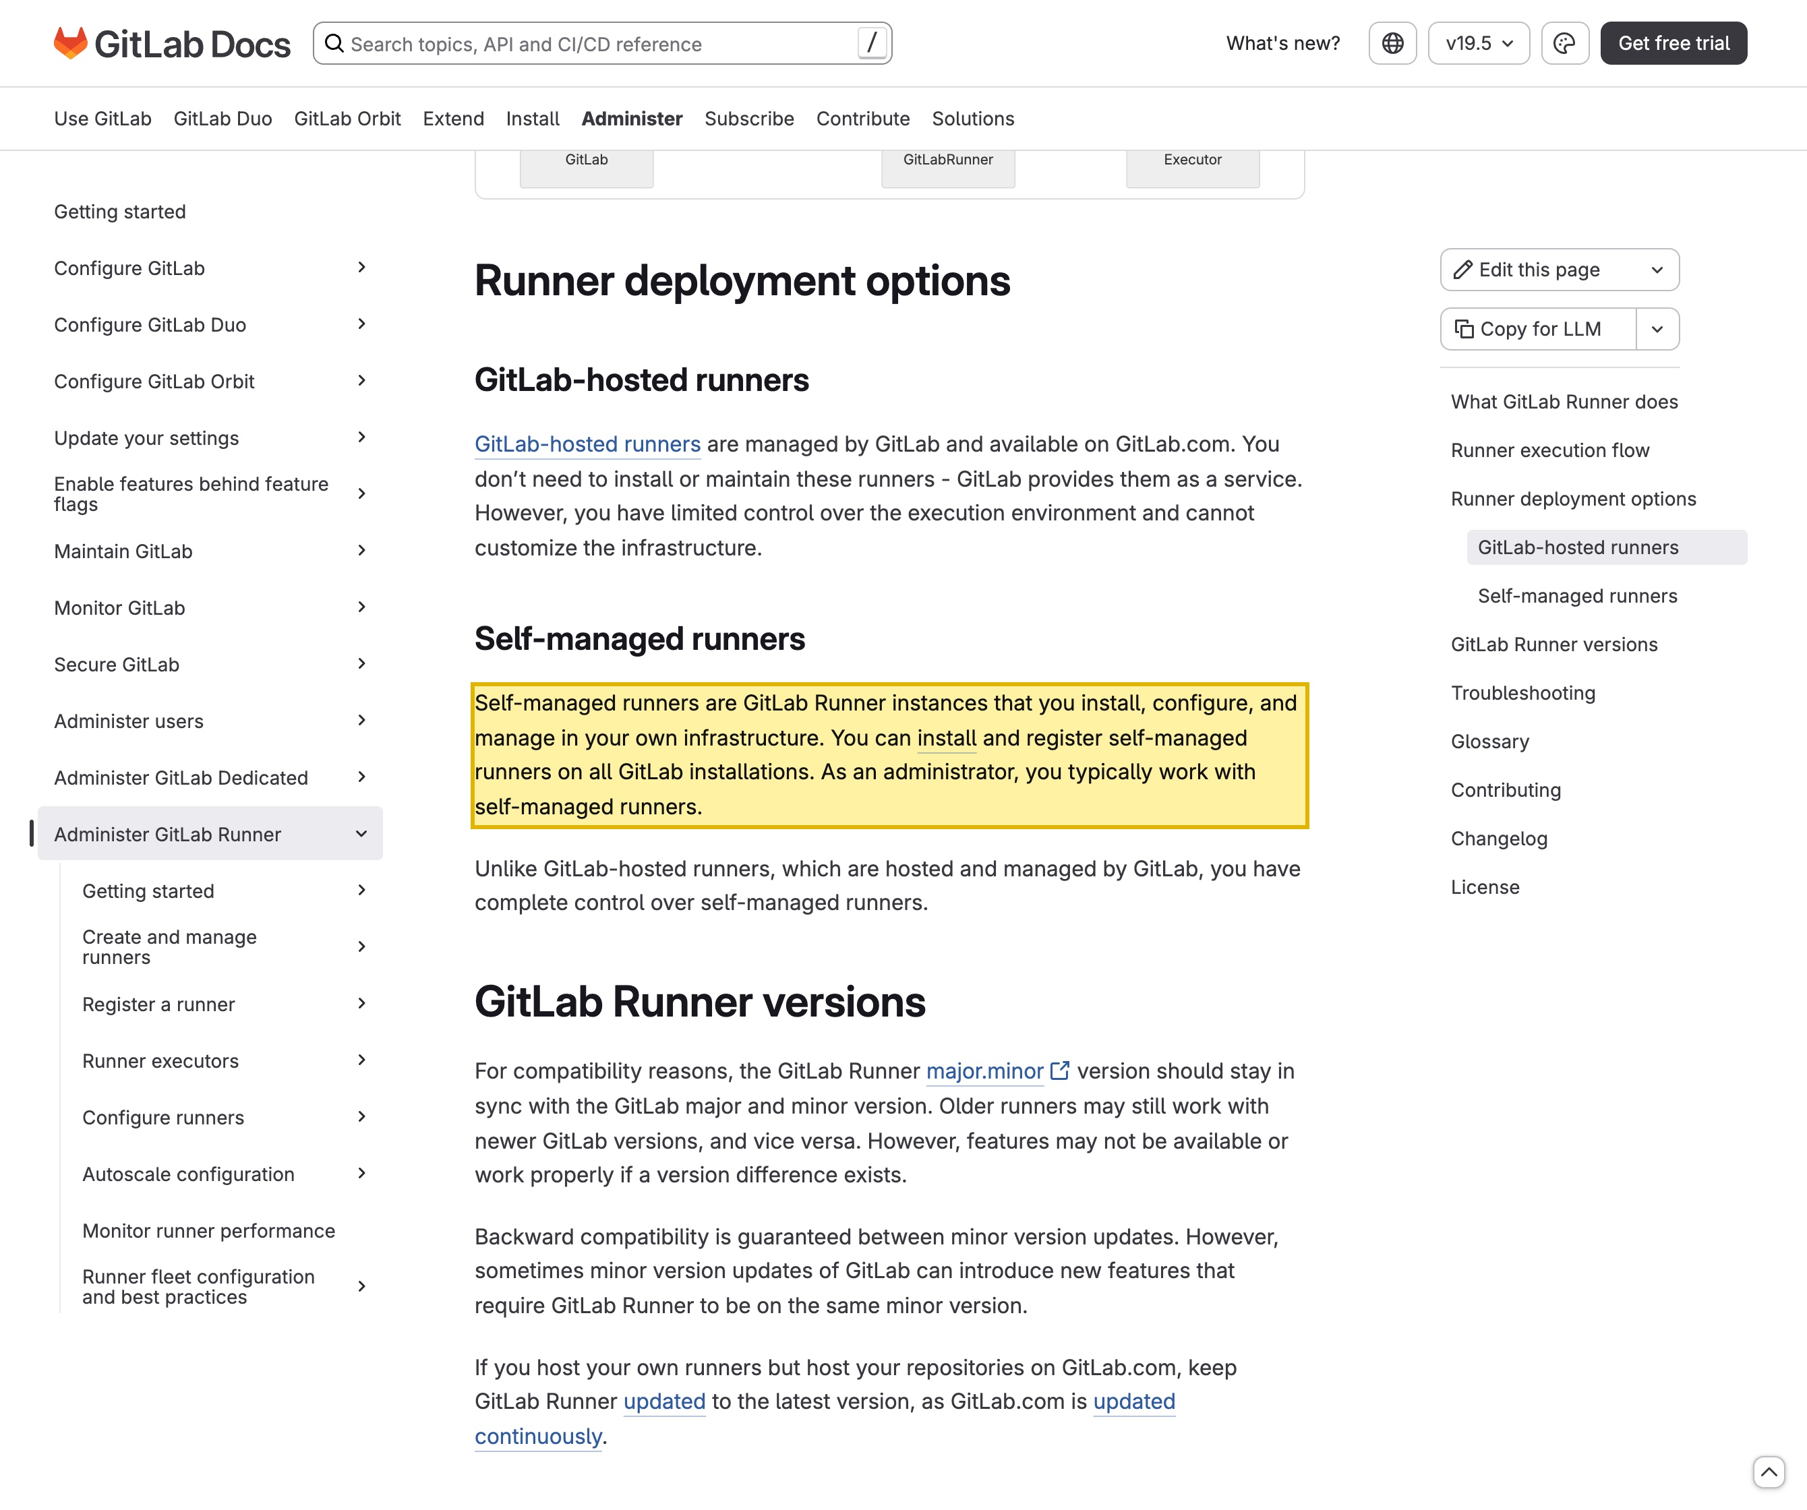The height and width of the screenshot is (1510, 1807).
Task: Open Getting started top sidebar item
Action: (119, 212)
